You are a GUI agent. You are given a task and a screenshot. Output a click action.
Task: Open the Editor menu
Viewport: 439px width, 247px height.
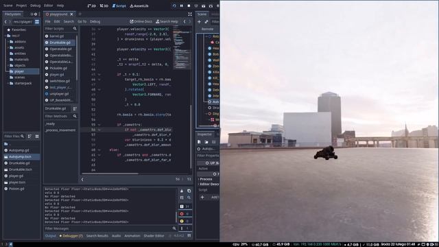48,5
